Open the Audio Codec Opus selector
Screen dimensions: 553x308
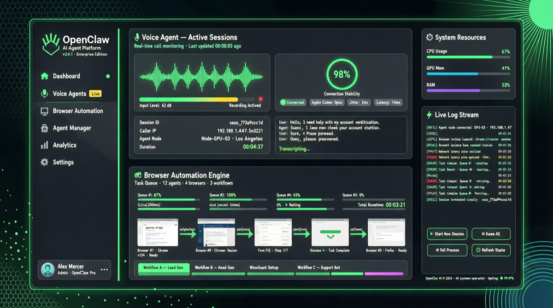[327, 102]
